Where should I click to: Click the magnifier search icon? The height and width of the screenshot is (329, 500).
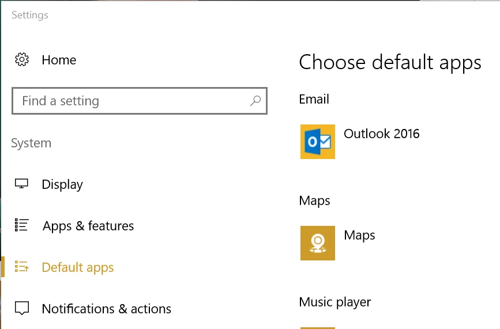[x=255, y=101]
